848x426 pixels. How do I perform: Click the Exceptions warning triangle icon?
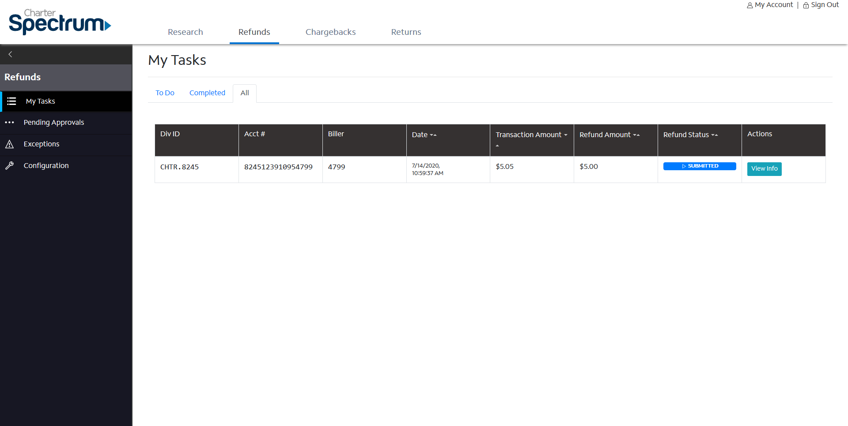tap(10, 144)
